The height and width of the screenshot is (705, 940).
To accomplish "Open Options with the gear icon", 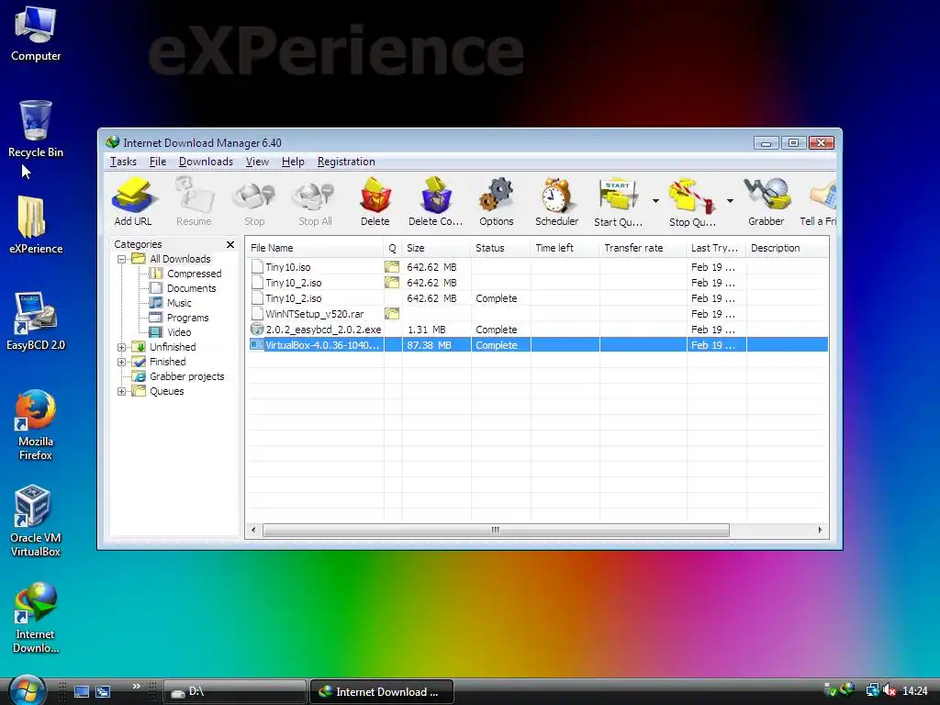I will [x=497, y=201].
